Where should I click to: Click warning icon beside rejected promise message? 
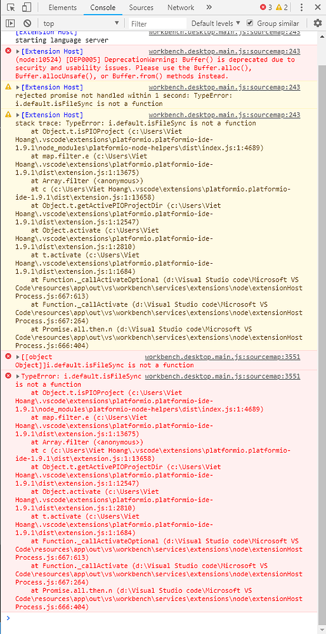(8, 87)
